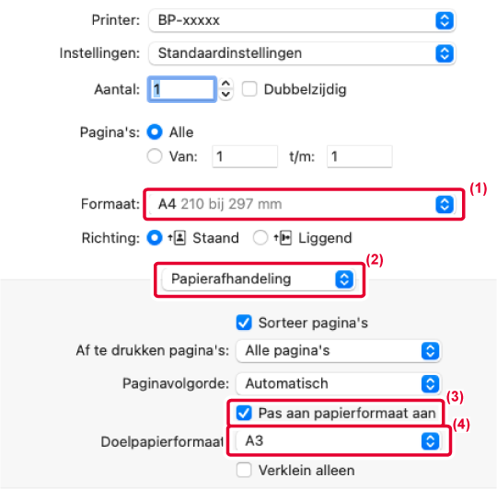The width and height of the screenshot is (497, 489).
Task: Click blue arrows icon of Af te drukken pagina's
Action: coord(430,351)
